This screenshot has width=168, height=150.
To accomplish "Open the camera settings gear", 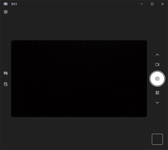I will tap(6, 12).
